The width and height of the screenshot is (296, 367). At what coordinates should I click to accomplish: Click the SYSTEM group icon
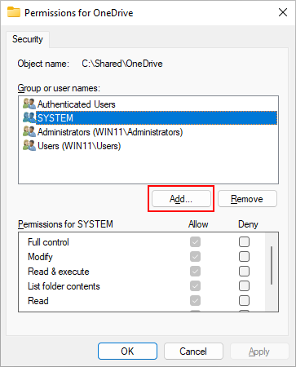point(29,117)
